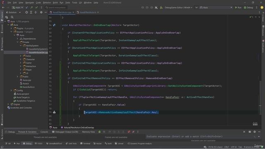Click the git push green arrow icon
Image resolution: width=265 pixels, height=149 pixels.
tap(31, 7)
